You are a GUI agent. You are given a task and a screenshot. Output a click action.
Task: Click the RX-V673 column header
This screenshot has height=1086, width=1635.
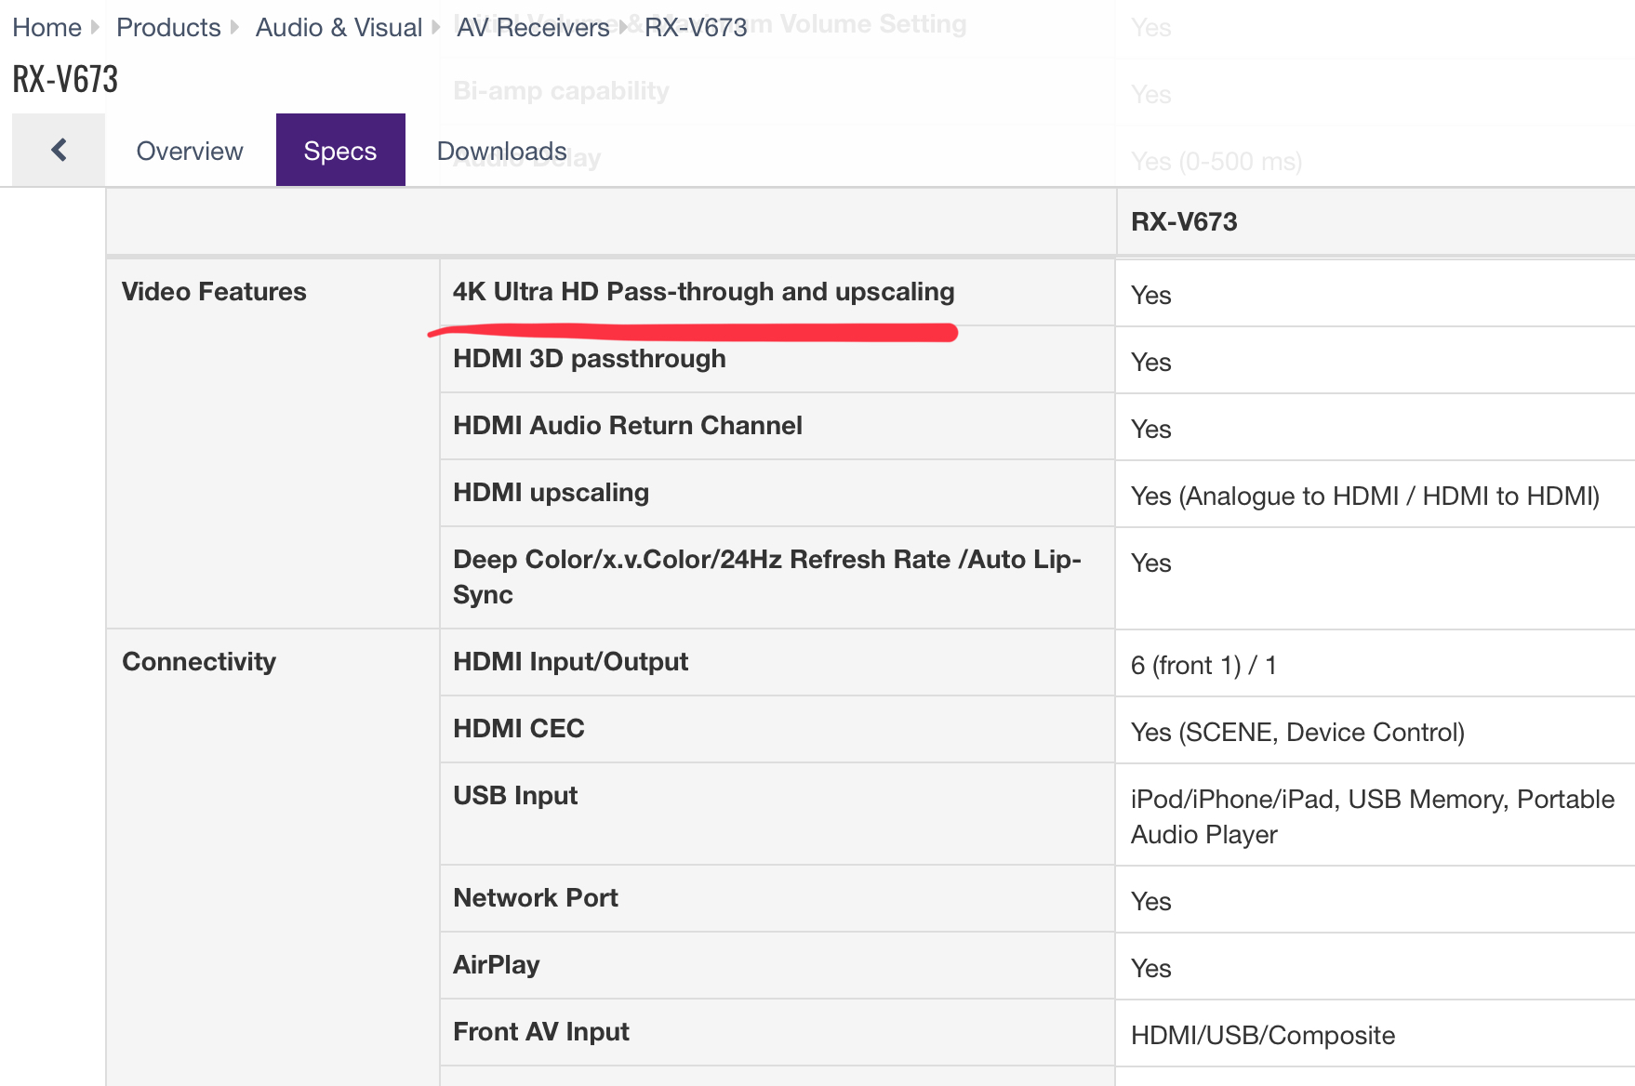click(1184, 221)
